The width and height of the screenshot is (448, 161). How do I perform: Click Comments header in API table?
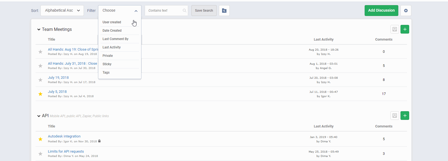(384, 126)
